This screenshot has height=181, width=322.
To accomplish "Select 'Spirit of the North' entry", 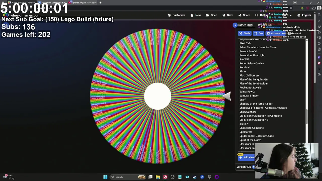I will (x=250, y=140).
